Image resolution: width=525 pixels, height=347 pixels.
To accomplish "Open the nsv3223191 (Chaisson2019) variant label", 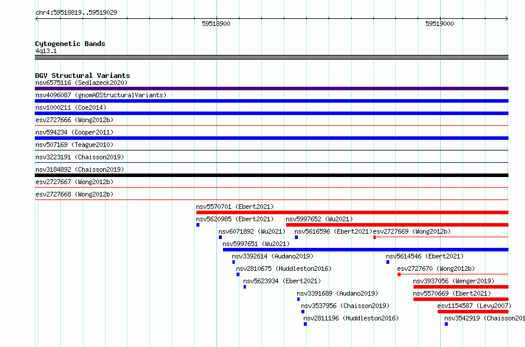I will pos(80,157).
